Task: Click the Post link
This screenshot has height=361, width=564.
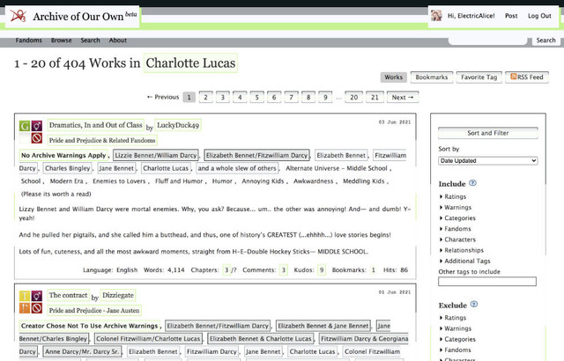Action: (511, 16)
